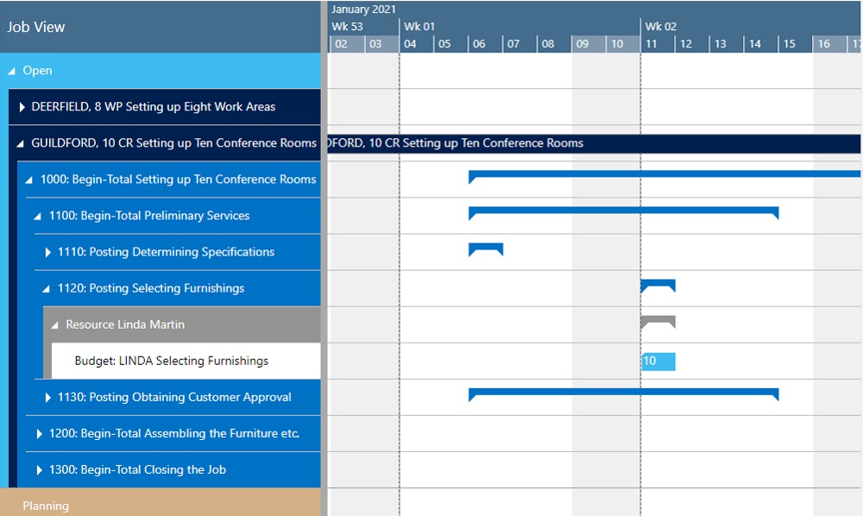Click day 12 in the timescale

[692, 44]
